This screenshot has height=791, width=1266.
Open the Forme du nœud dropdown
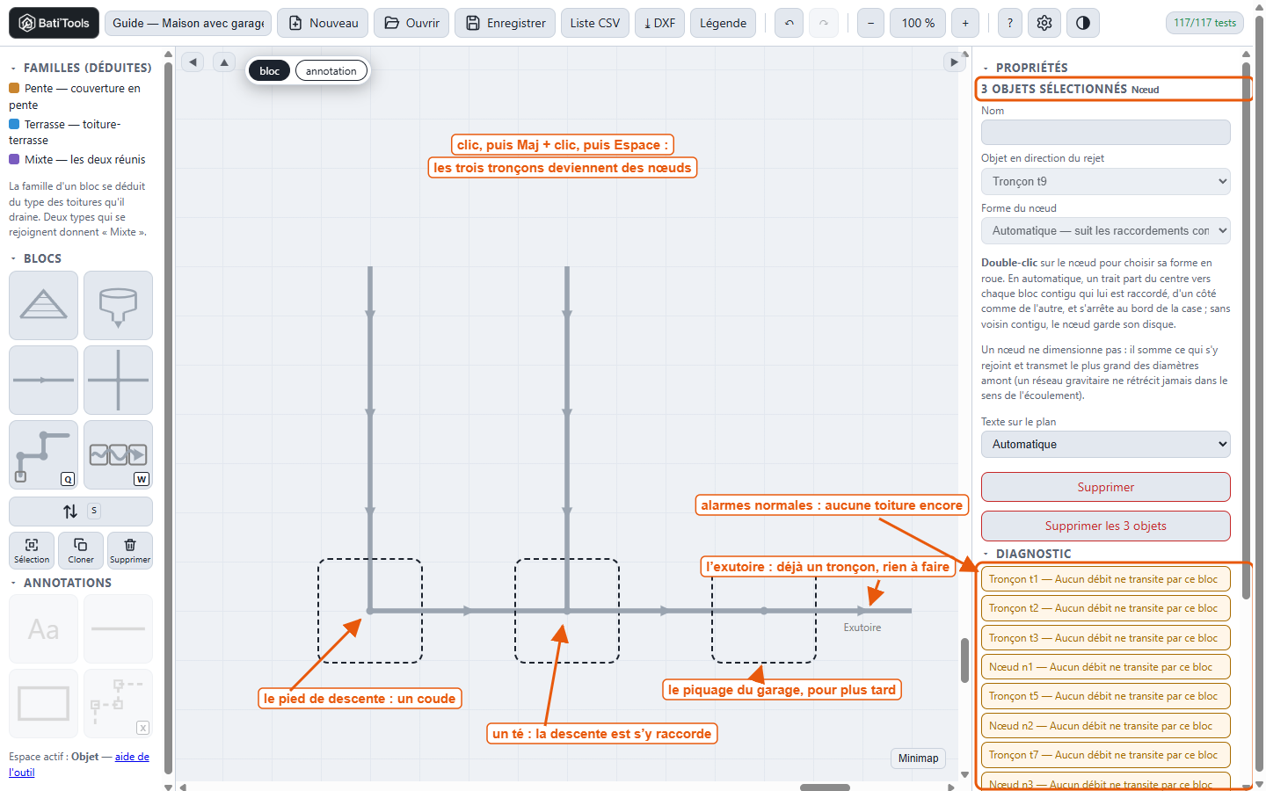pyautogui.click(x=1105, y=230)
